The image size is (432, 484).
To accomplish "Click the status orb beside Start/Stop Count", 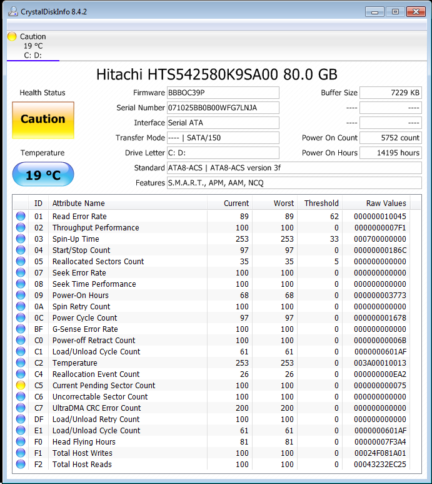I will [21, 250].
